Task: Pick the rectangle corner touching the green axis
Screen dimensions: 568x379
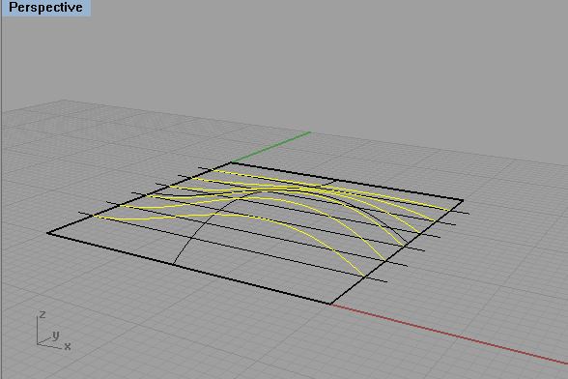Action: [x=231, y=162]
